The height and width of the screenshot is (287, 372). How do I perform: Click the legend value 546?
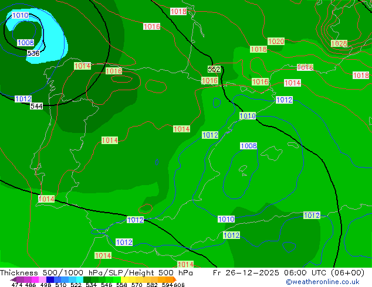(x=107, y=285)
